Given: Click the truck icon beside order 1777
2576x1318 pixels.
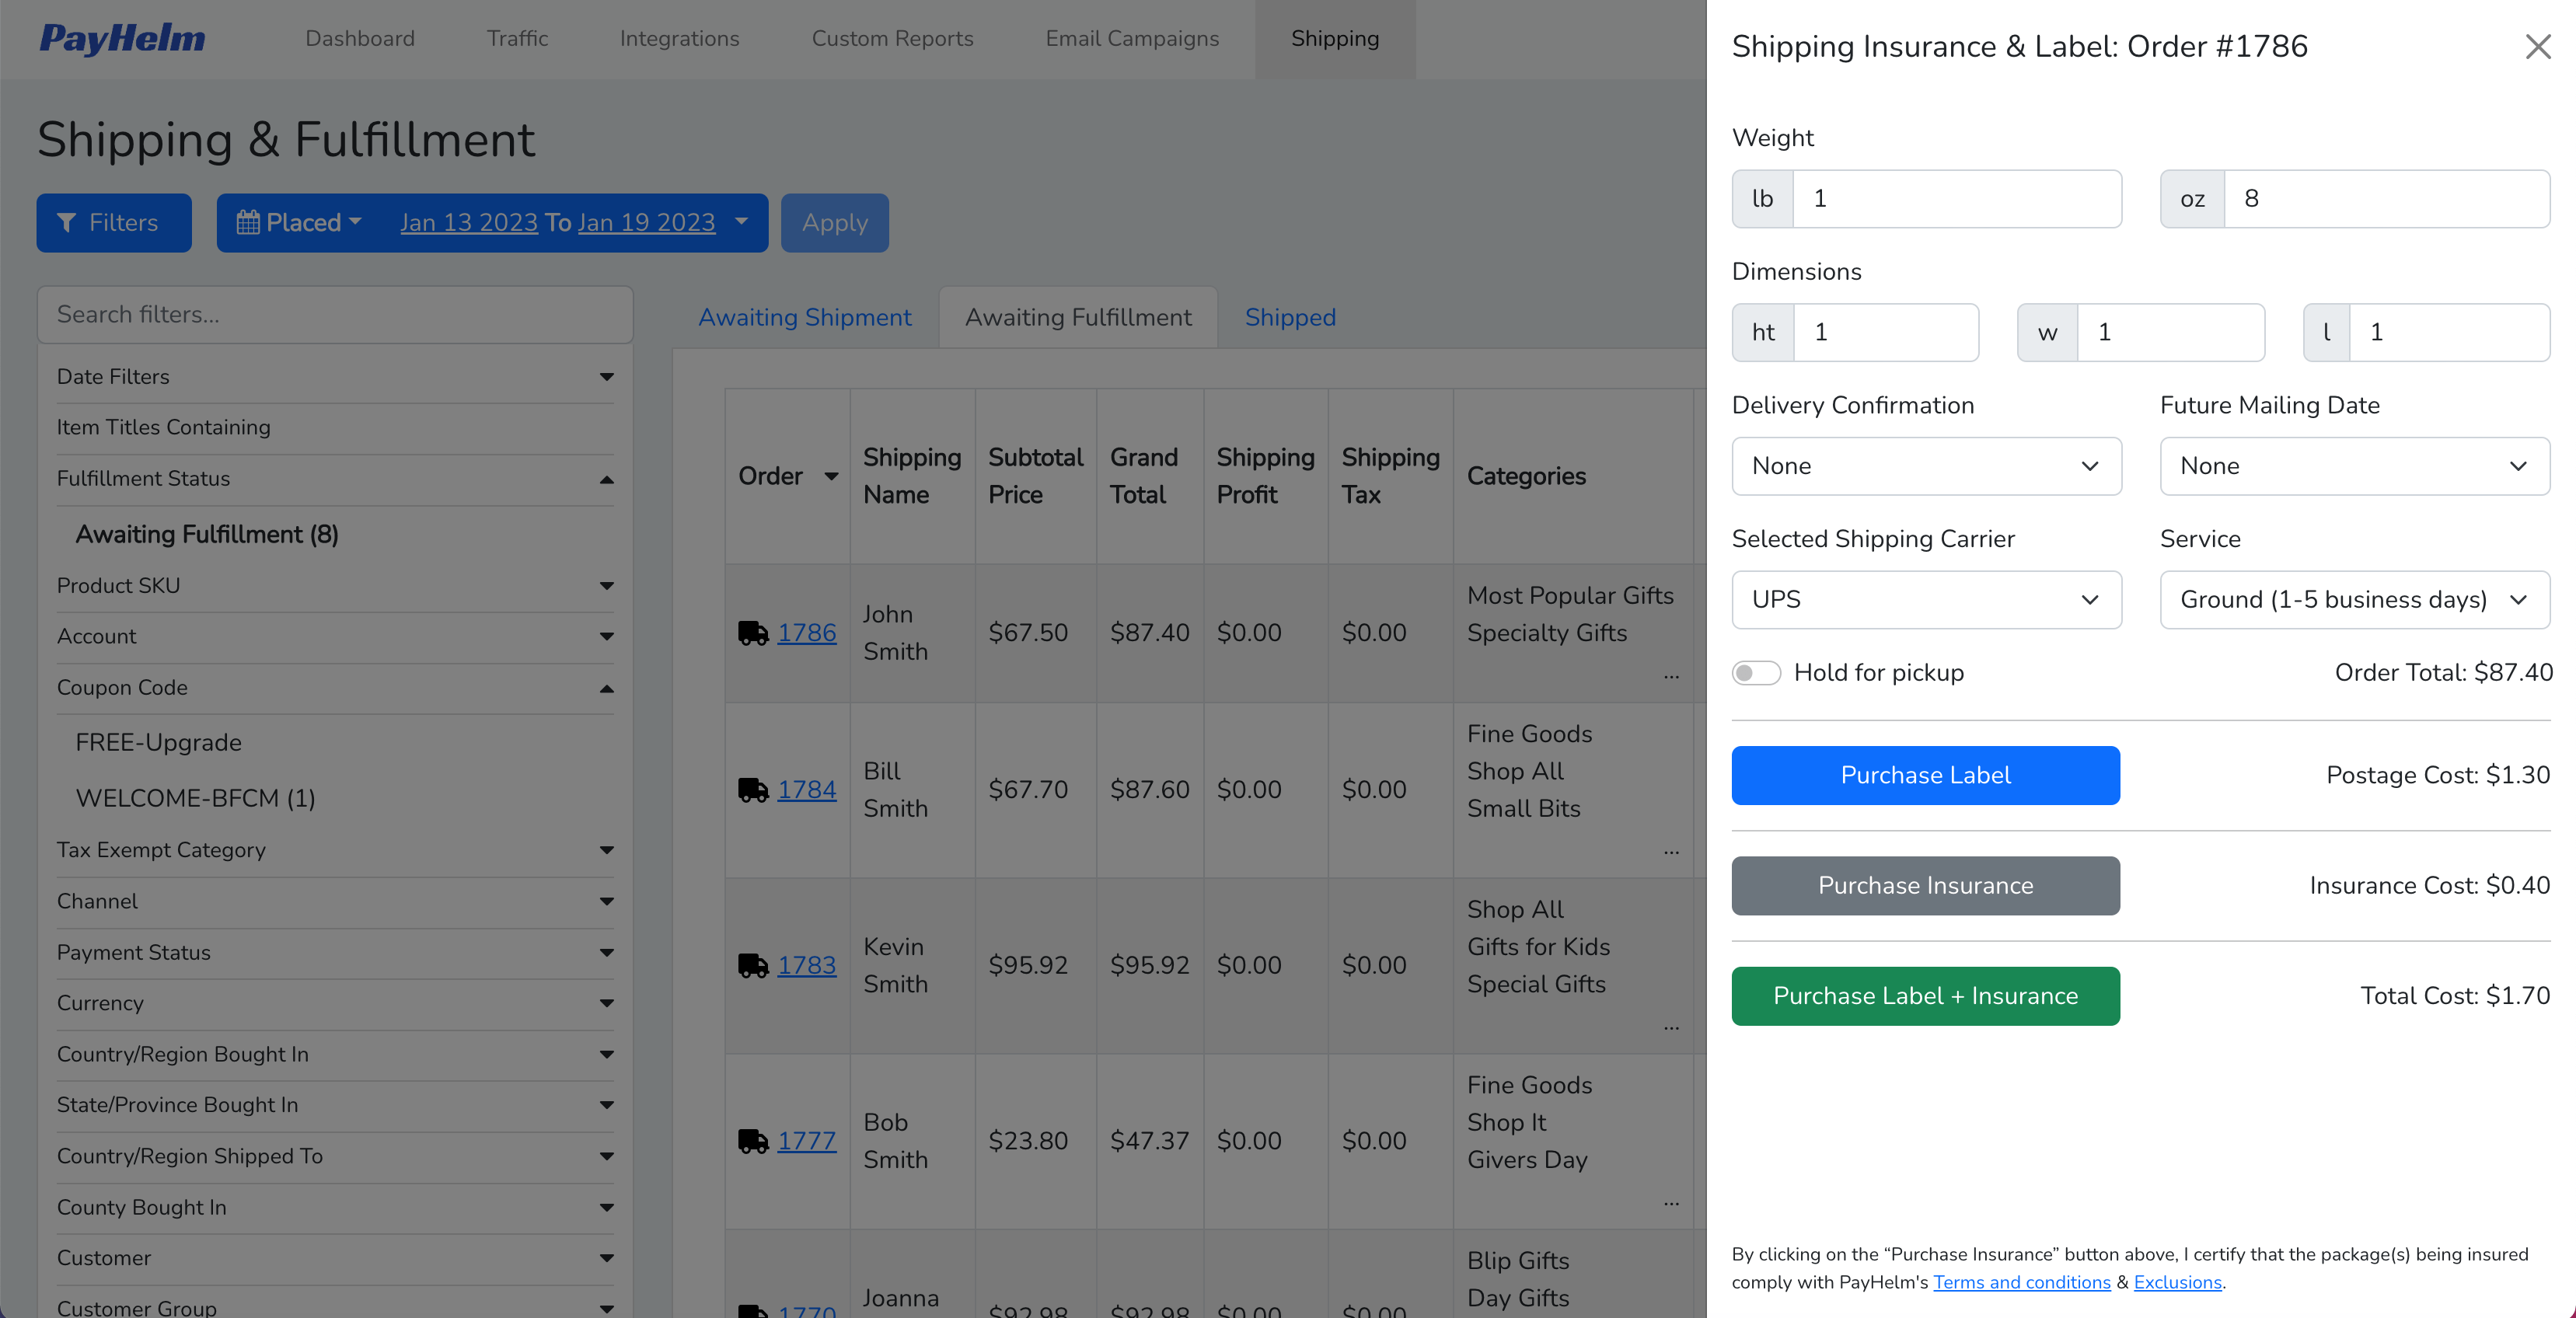Looking at the screenshot, I should 752,1141.
